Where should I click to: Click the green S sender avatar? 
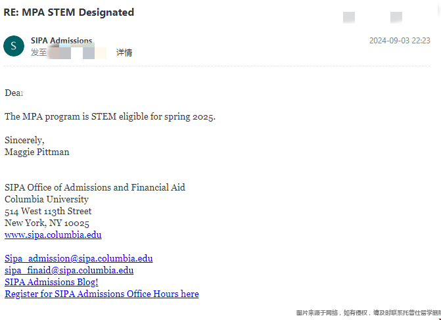click(14, 46)
